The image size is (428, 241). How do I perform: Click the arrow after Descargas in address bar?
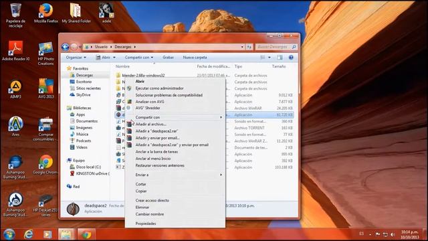tap(135, 47)
